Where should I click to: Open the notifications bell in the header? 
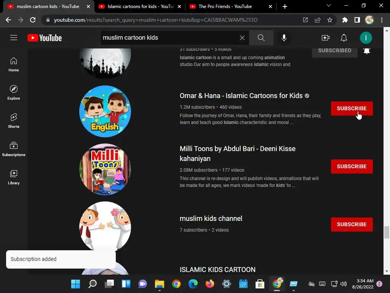pyautogui.click(x=344, y=38)
